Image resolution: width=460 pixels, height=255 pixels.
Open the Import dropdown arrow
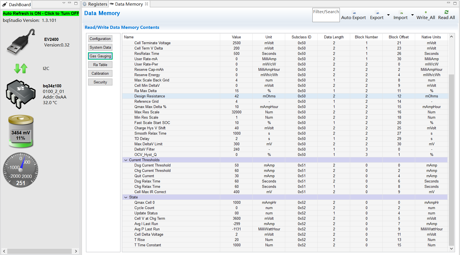[412, 15]
